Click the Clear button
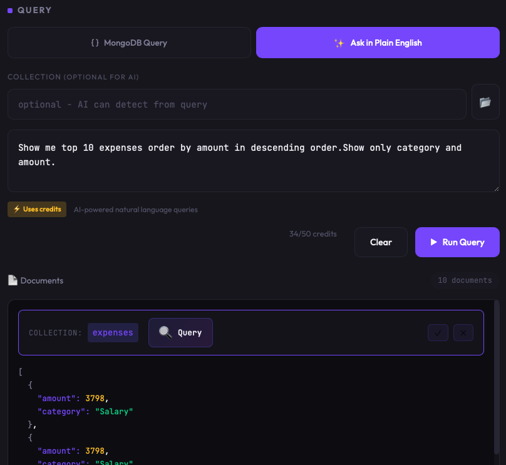The height and width of the screenshot is (465, 506). [381, 242]
